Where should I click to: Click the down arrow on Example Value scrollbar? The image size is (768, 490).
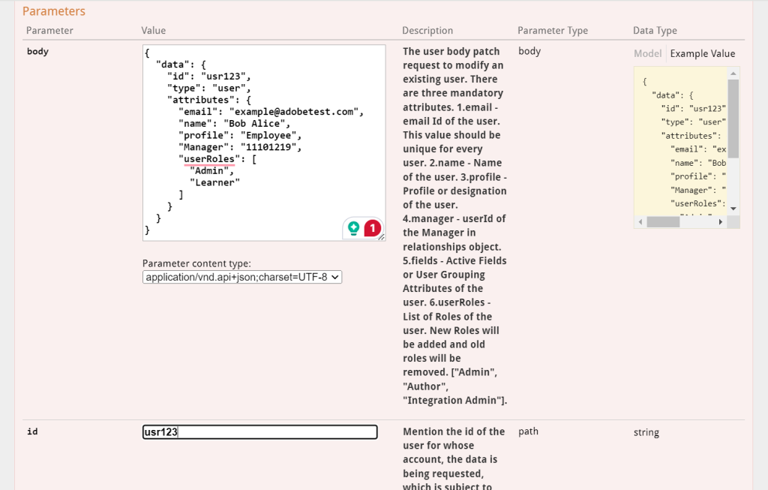(733, 207)
